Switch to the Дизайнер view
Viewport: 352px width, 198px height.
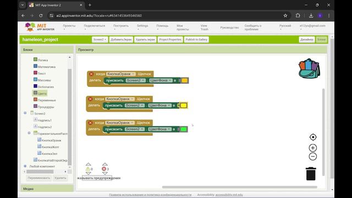point(307,40)
